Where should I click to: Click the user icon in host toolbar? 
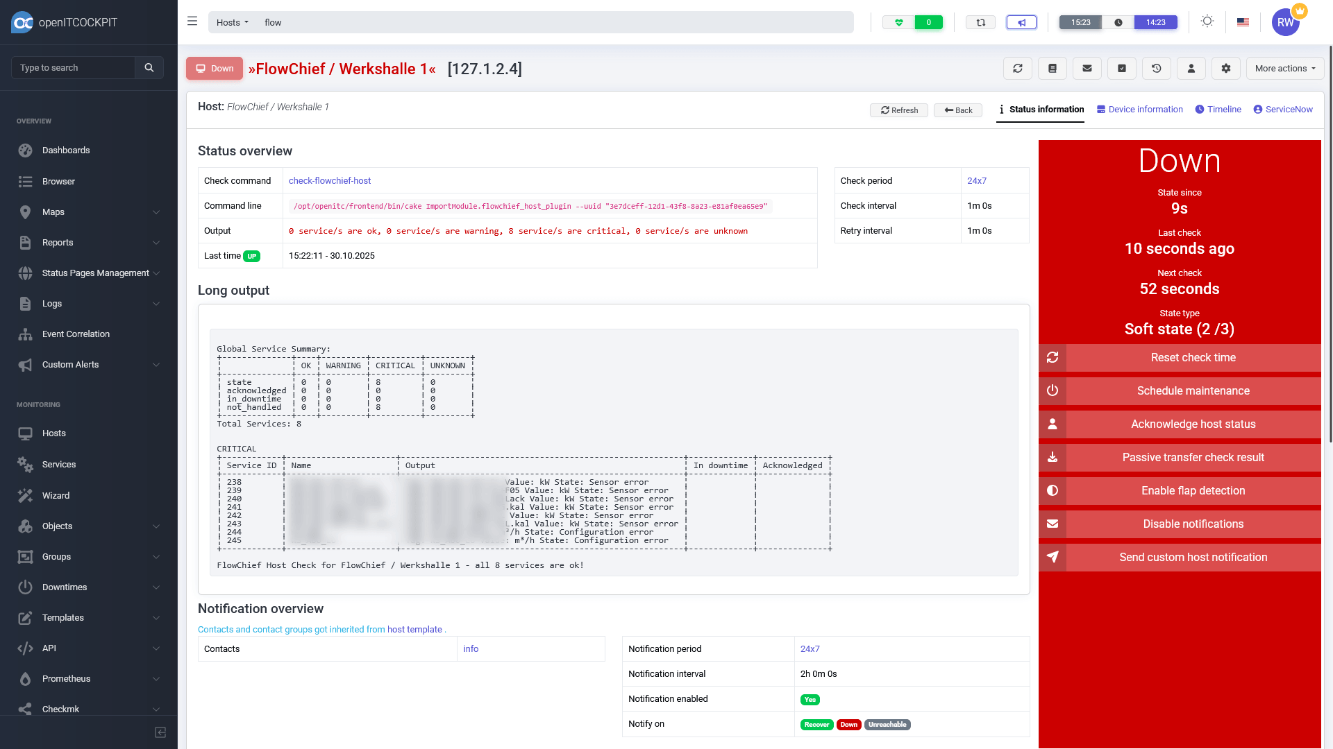coord(1191,69)
